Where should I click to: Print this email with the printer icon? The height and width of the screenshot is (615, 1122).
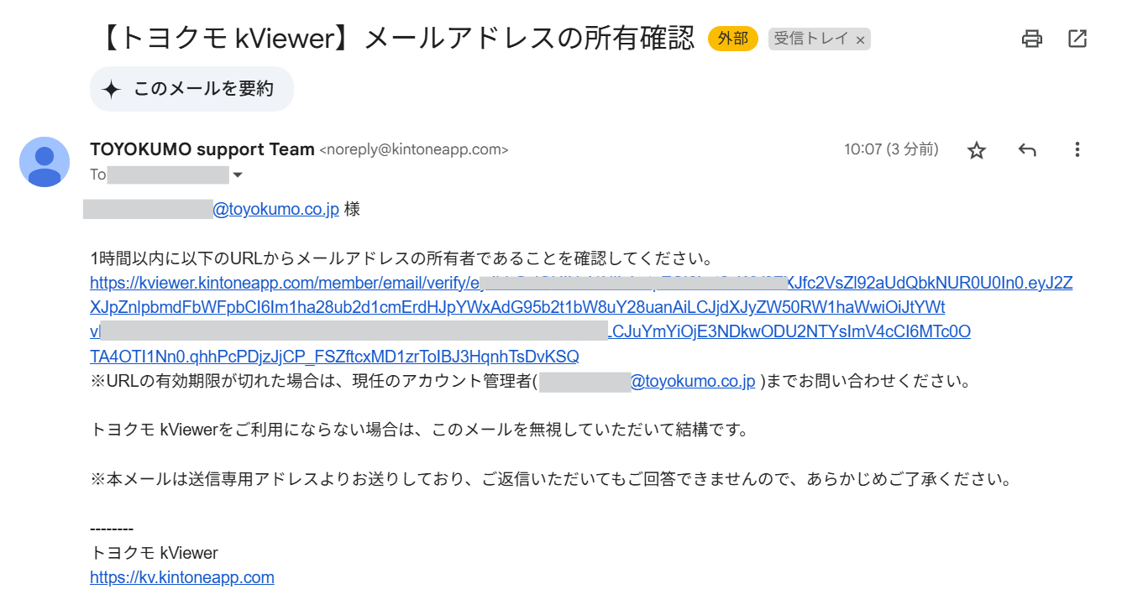pyautogui.click(x=1031, y=38)
